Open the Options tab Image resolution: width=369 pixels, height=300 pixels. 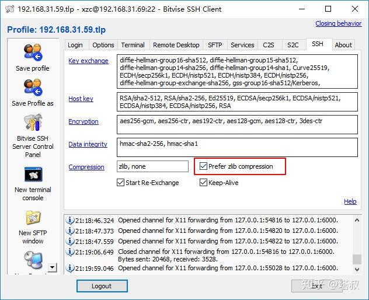pyautogui.click(x=103, y=45)
